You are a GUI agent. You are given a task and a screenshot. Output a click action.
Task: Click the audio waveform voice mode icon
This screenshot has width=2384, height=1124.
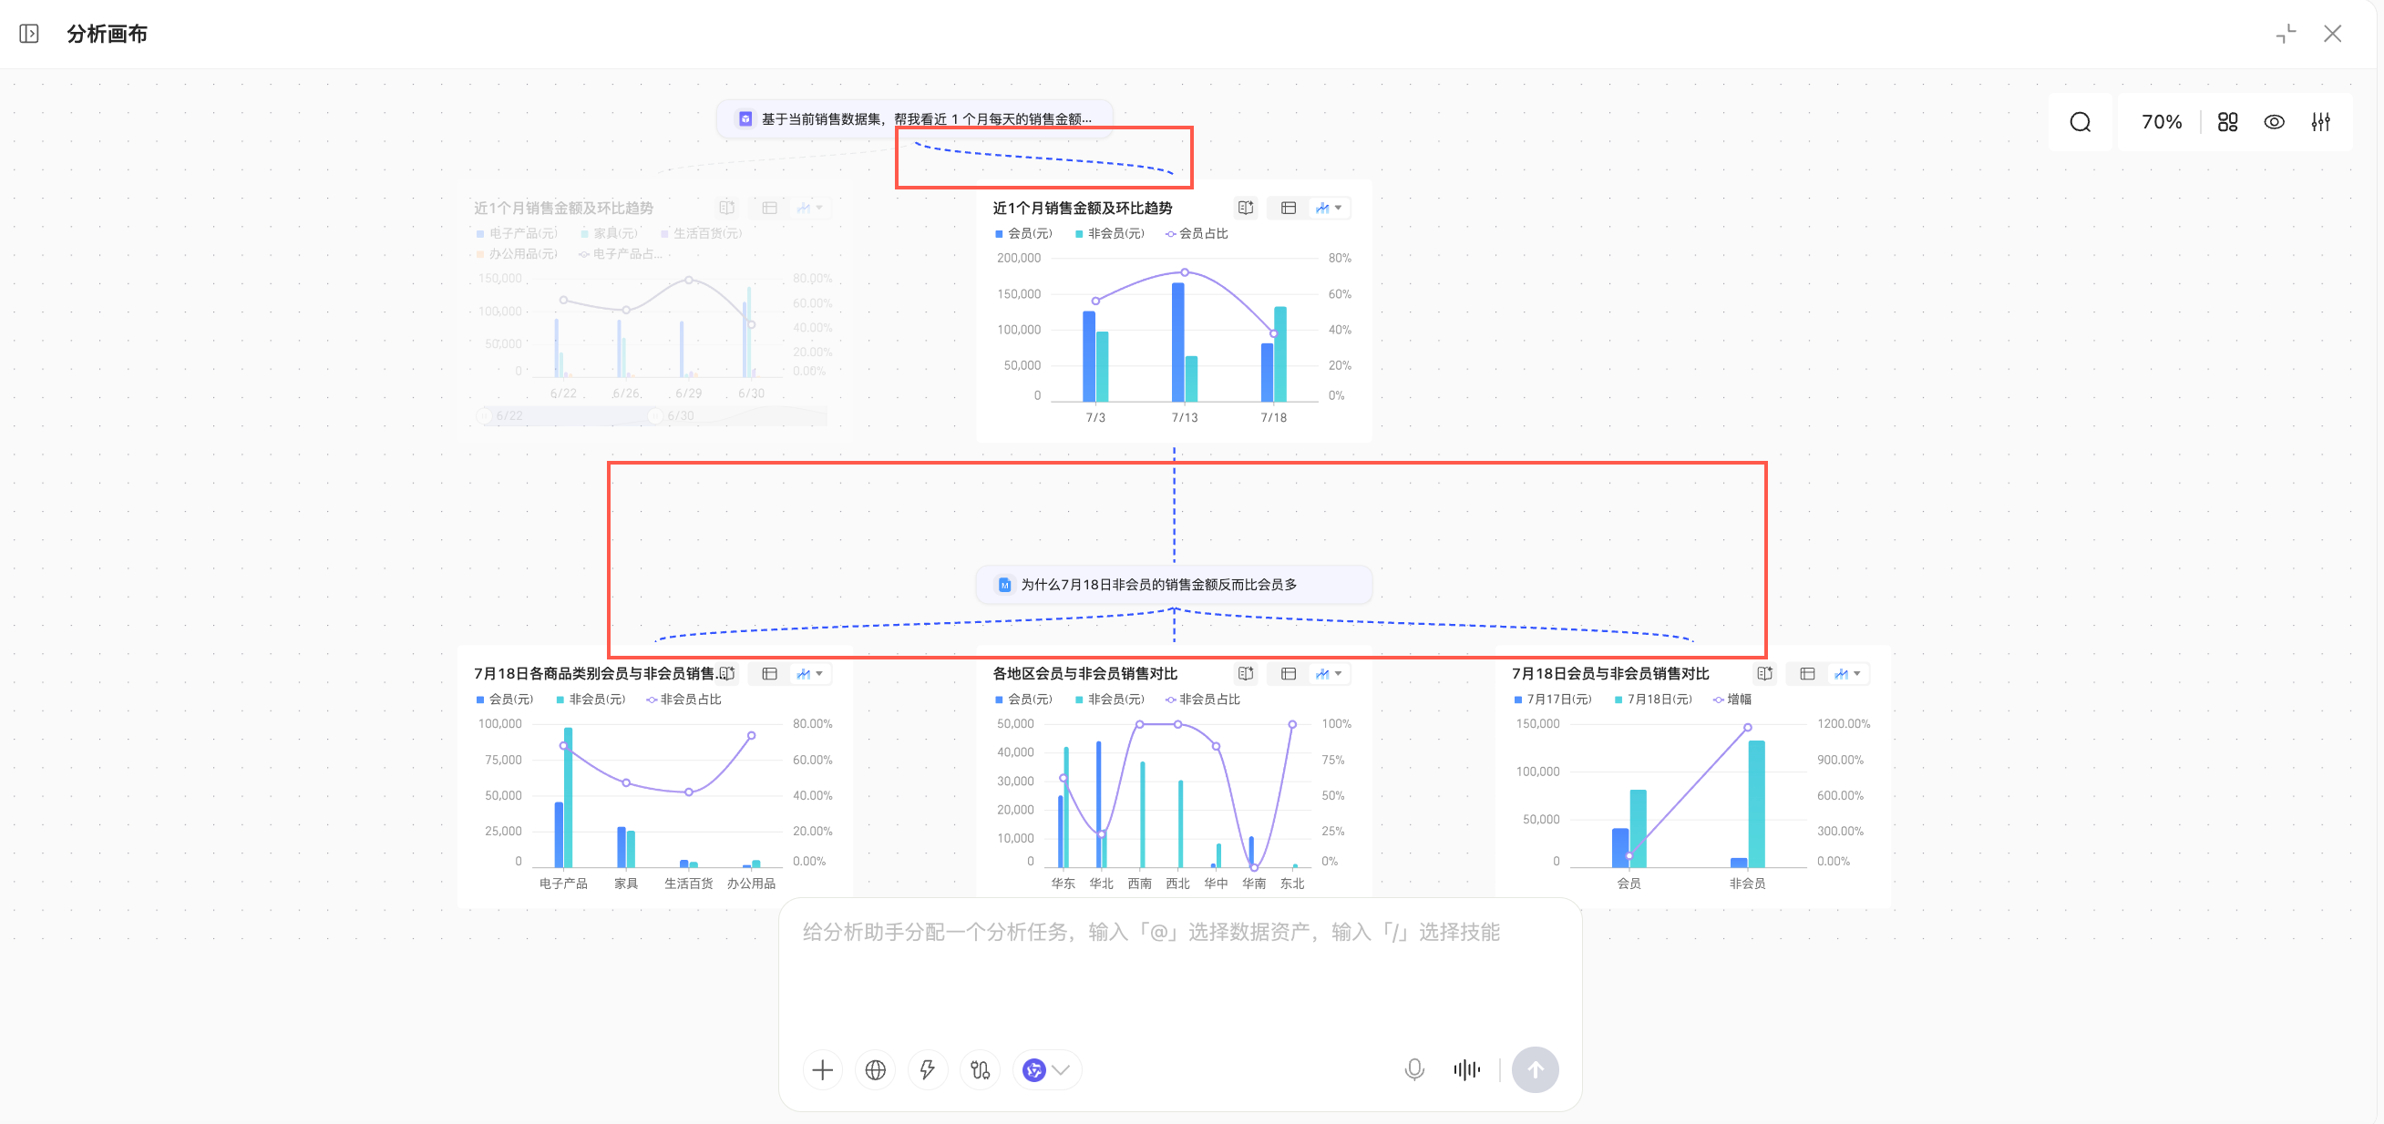(1466, 1070)
